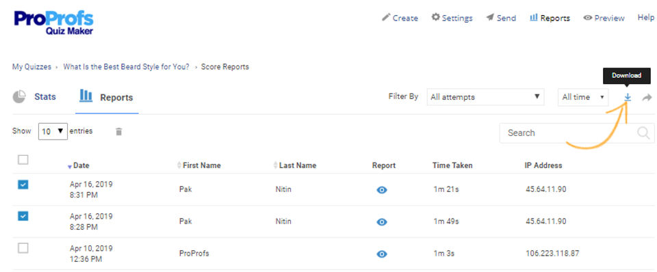This screenshot has height=272, width=657.
Task: Open the Show entries count dropdown
Action: (53, 131)
